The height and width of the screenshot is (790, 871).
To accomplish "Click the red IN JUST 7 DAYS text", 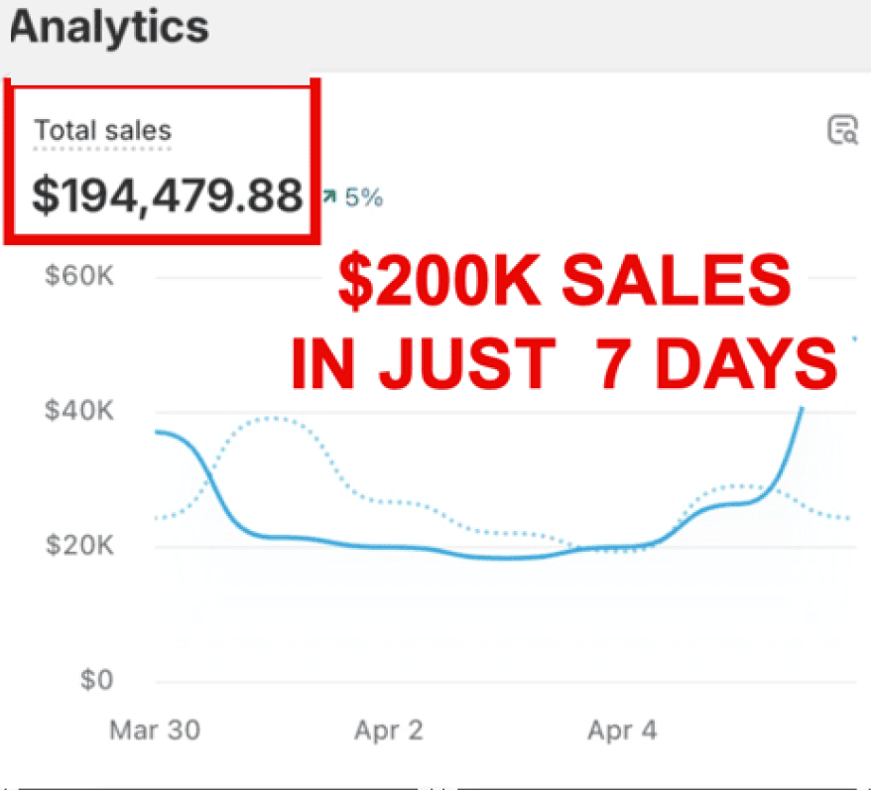I will click(x=563, y=364).
